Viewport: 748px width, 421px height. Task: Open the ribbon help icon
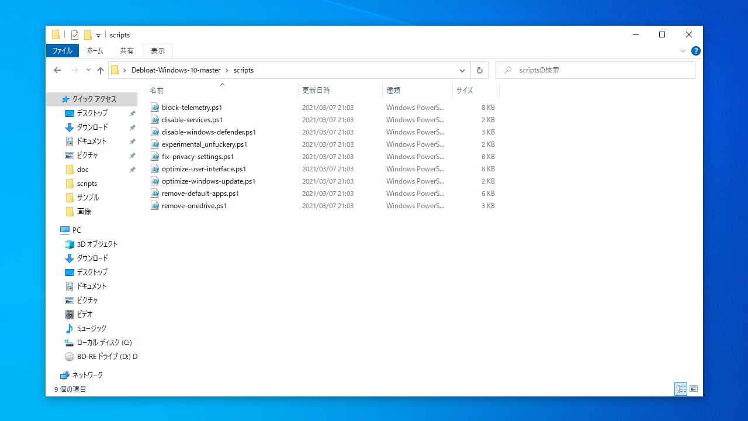[x=696, y=51]
